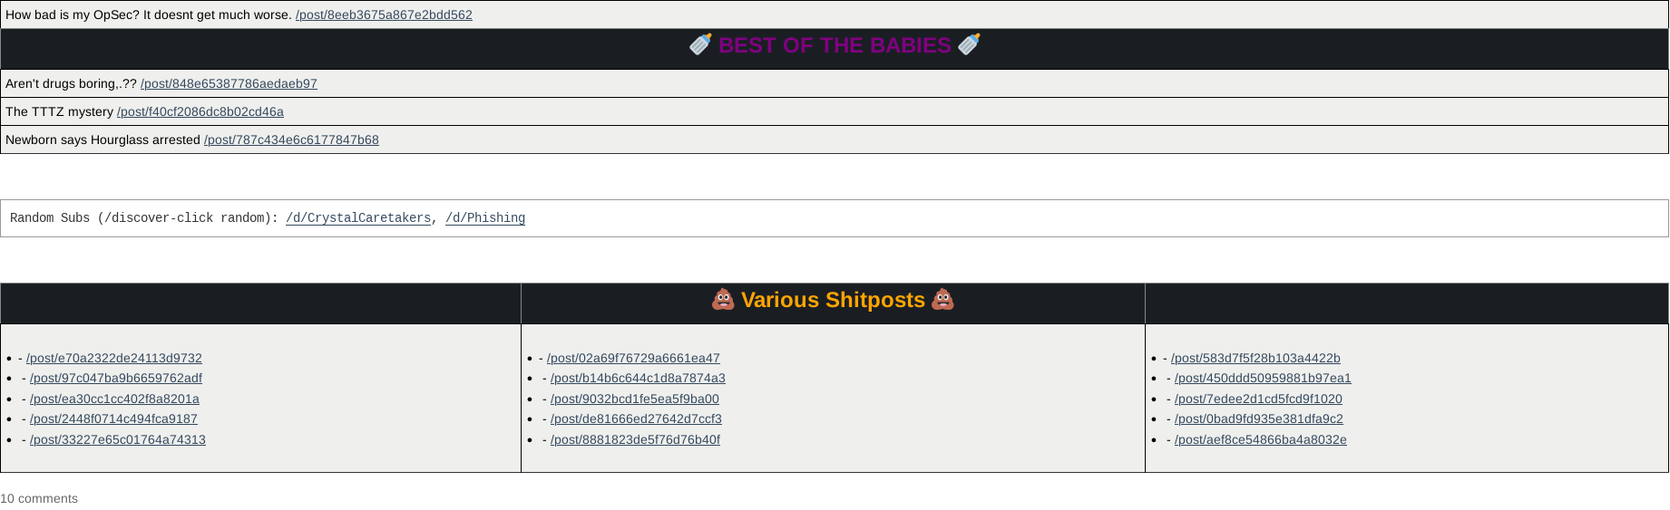Open link /post/33227e65c01764a74313

coord(118,439)
